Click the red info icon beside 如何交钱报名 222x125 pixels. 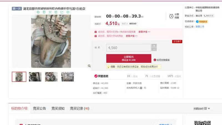coord(155,60)
